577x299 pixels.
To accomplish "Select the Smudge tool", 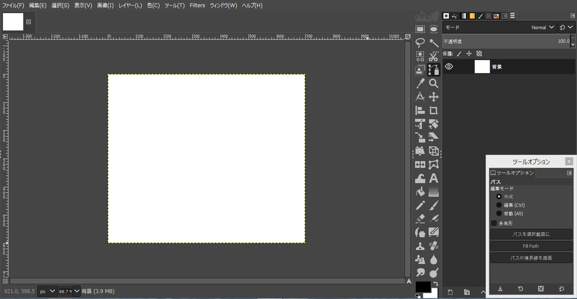I will click(420, 273).
